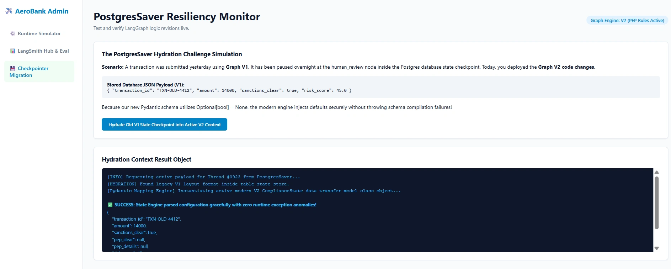Screen dimensions: 671x269
Task: Click the PostgresSaver Resiliency Monitor heading
Action: coord(177,17)
